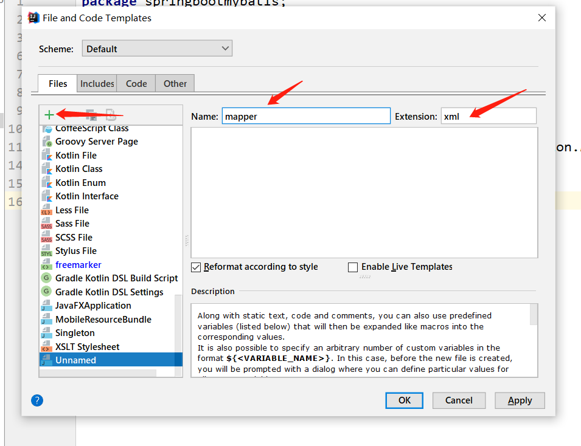This screenshot has width=581, height=446.
Task: Click the OK button
Action: (x=404, y=400)
